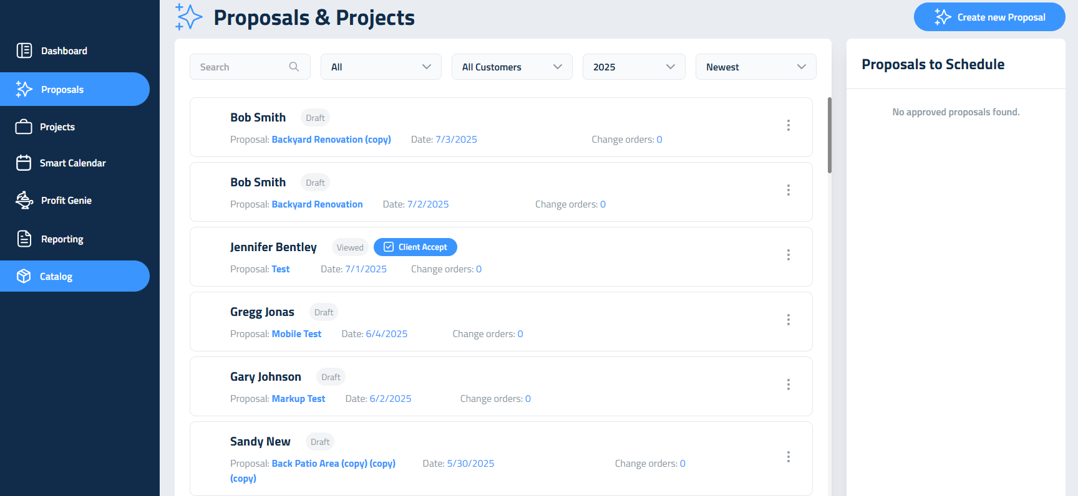Viewport: 1078px width, 496px height.
Task: Expand the 2025 year dropdown
Action: (633, 67)
